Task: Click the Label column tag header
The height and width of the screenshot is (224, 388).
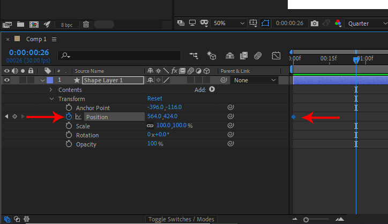Action: pos(48,71)
